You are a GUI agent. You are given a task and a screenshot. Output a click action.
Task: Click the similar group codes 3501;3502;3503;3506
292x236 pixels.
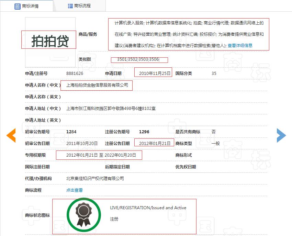[138, 59]
